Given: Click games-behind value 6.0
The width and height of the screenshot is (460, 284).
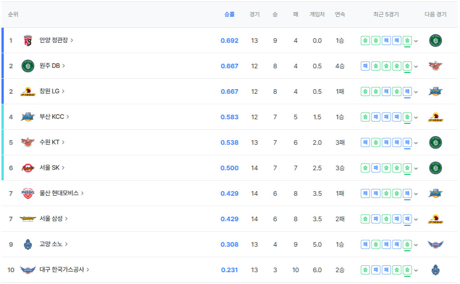Looking at the screenshot, I should click(317, 270).
